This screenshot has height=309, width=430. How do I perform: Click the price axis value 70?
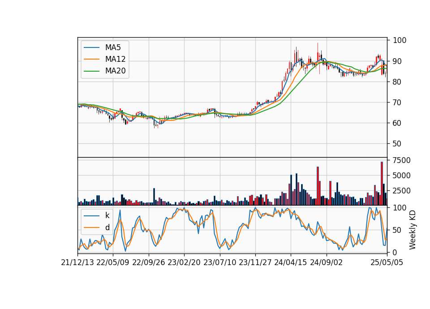coord(397,102)
